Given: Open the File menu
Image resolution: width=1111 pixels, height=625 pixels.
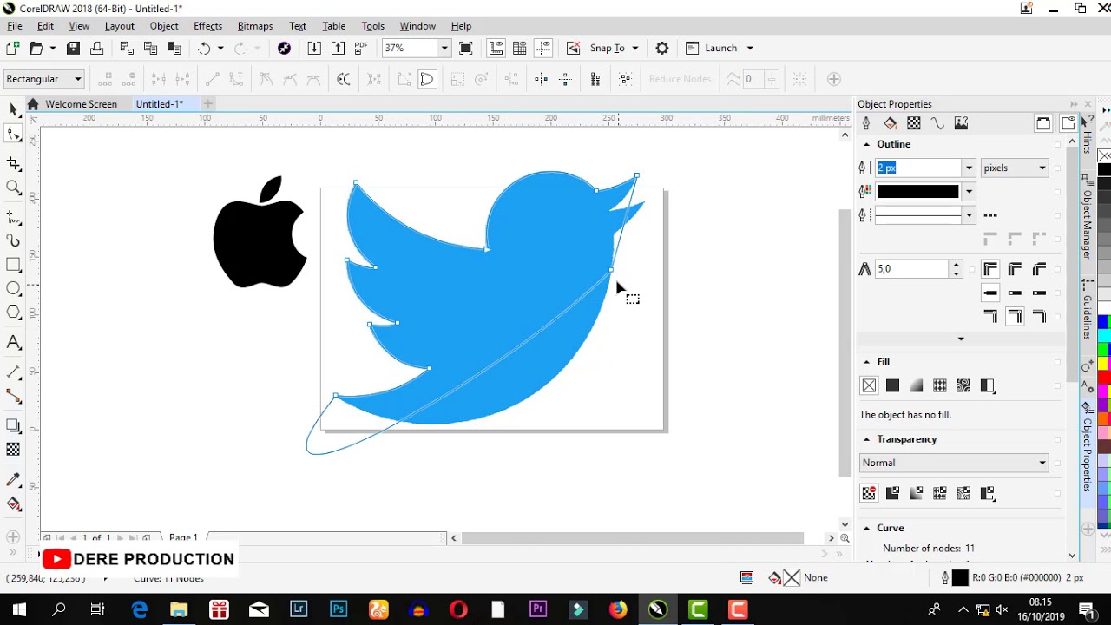Looking at the screenshot, I should (x=15, y=26).
